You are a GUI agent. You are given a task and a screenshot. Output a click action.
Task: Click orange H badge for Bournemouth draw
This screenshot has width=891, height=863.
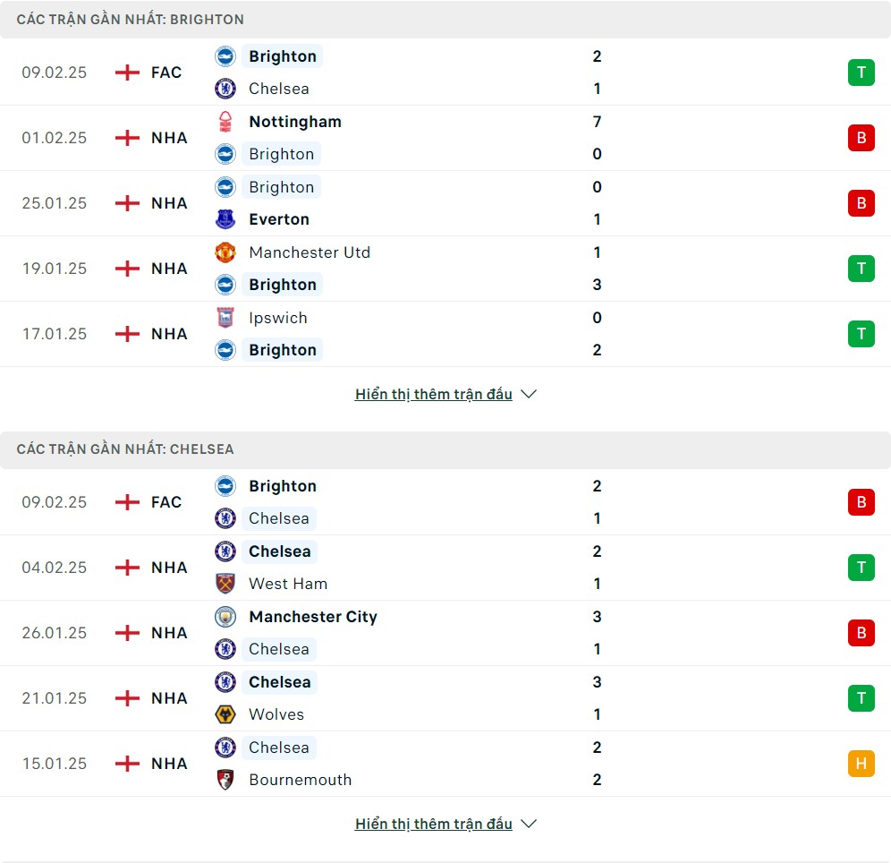coord(861,763)
